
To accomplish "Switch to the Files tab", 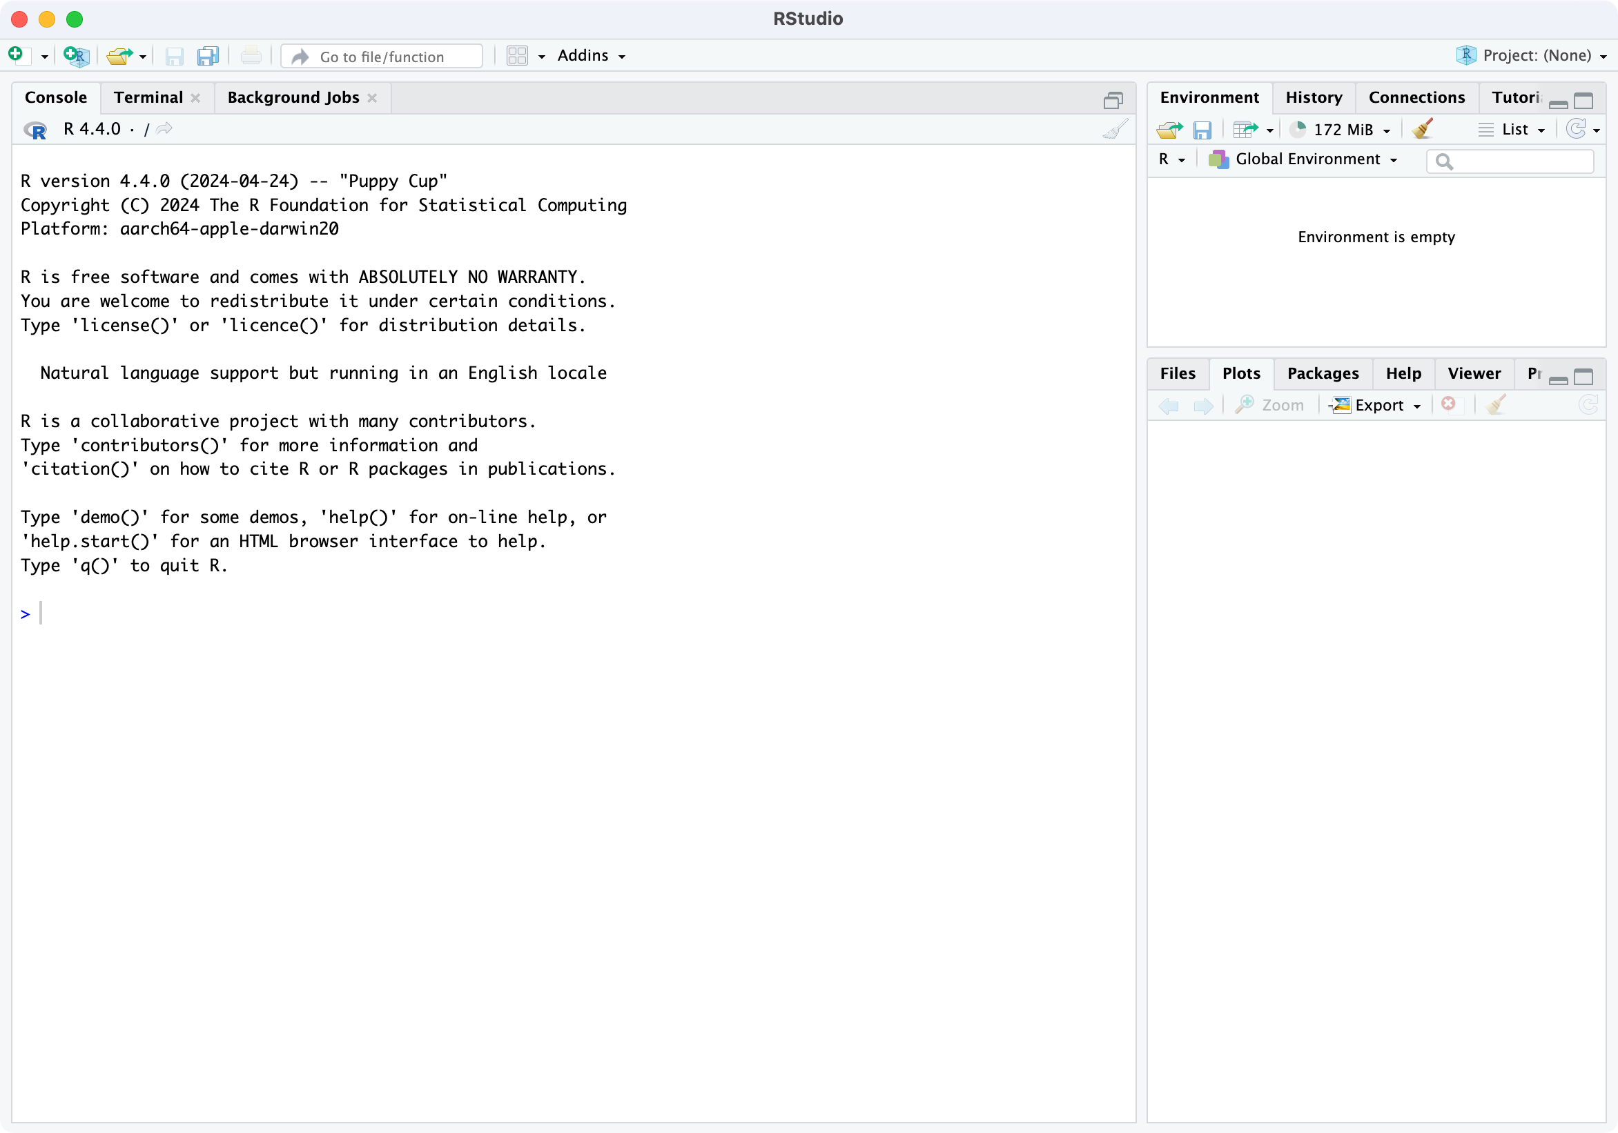I will (x=1178, y=373).
